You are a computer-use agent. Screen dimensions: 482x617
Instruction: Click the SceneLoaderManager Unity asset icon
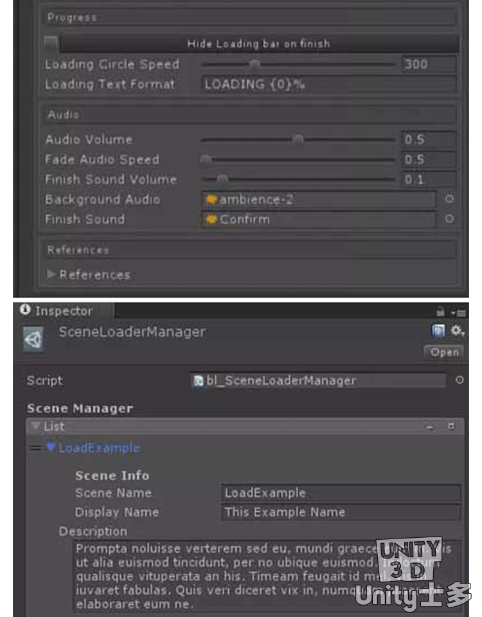(x=33, y=339)
